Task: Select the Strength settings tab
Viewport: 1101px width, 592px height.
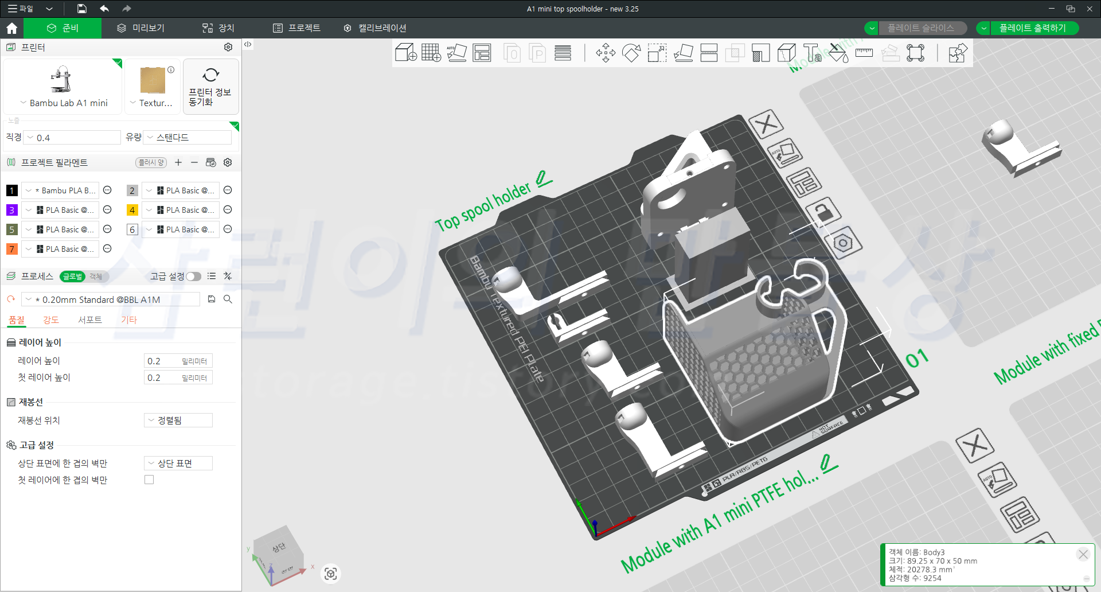Action: coord(51,320)
